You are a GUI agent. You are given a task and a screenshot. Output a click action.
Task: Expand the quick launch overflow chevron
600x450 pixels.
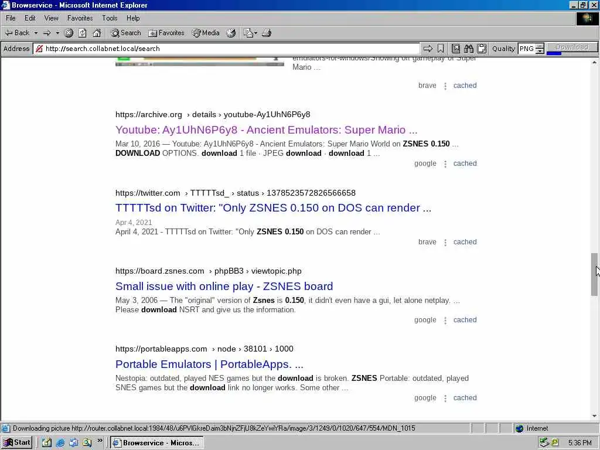(100, 441)
